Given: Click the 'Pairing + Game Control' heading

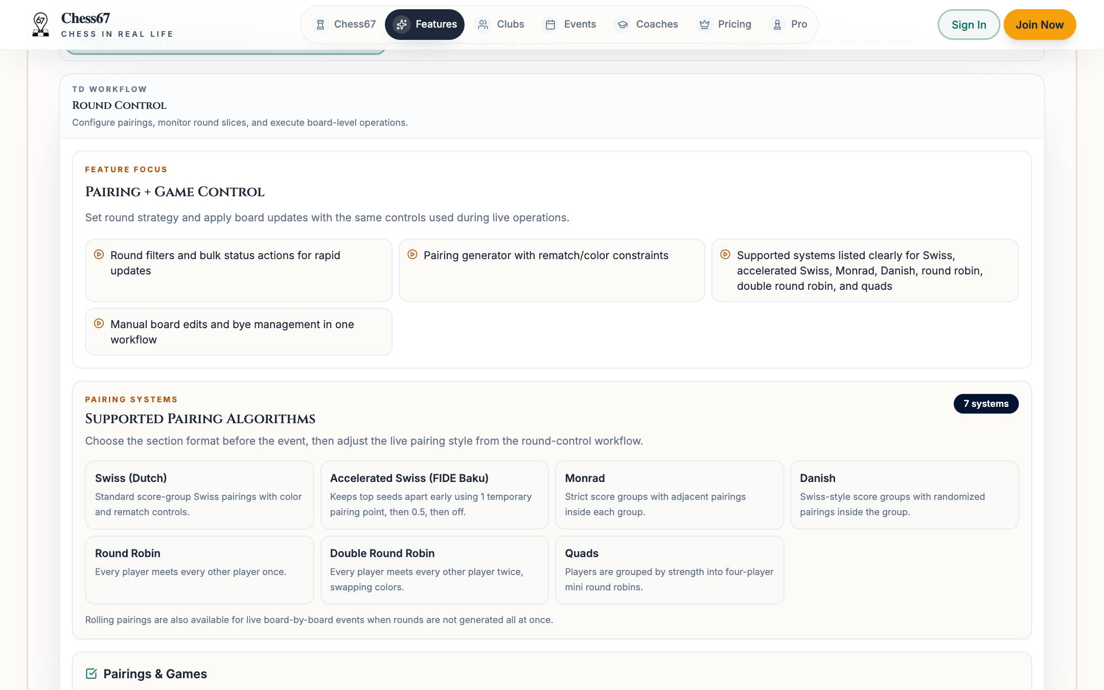Looking at the screenshot, I should (x=175, y=192).
